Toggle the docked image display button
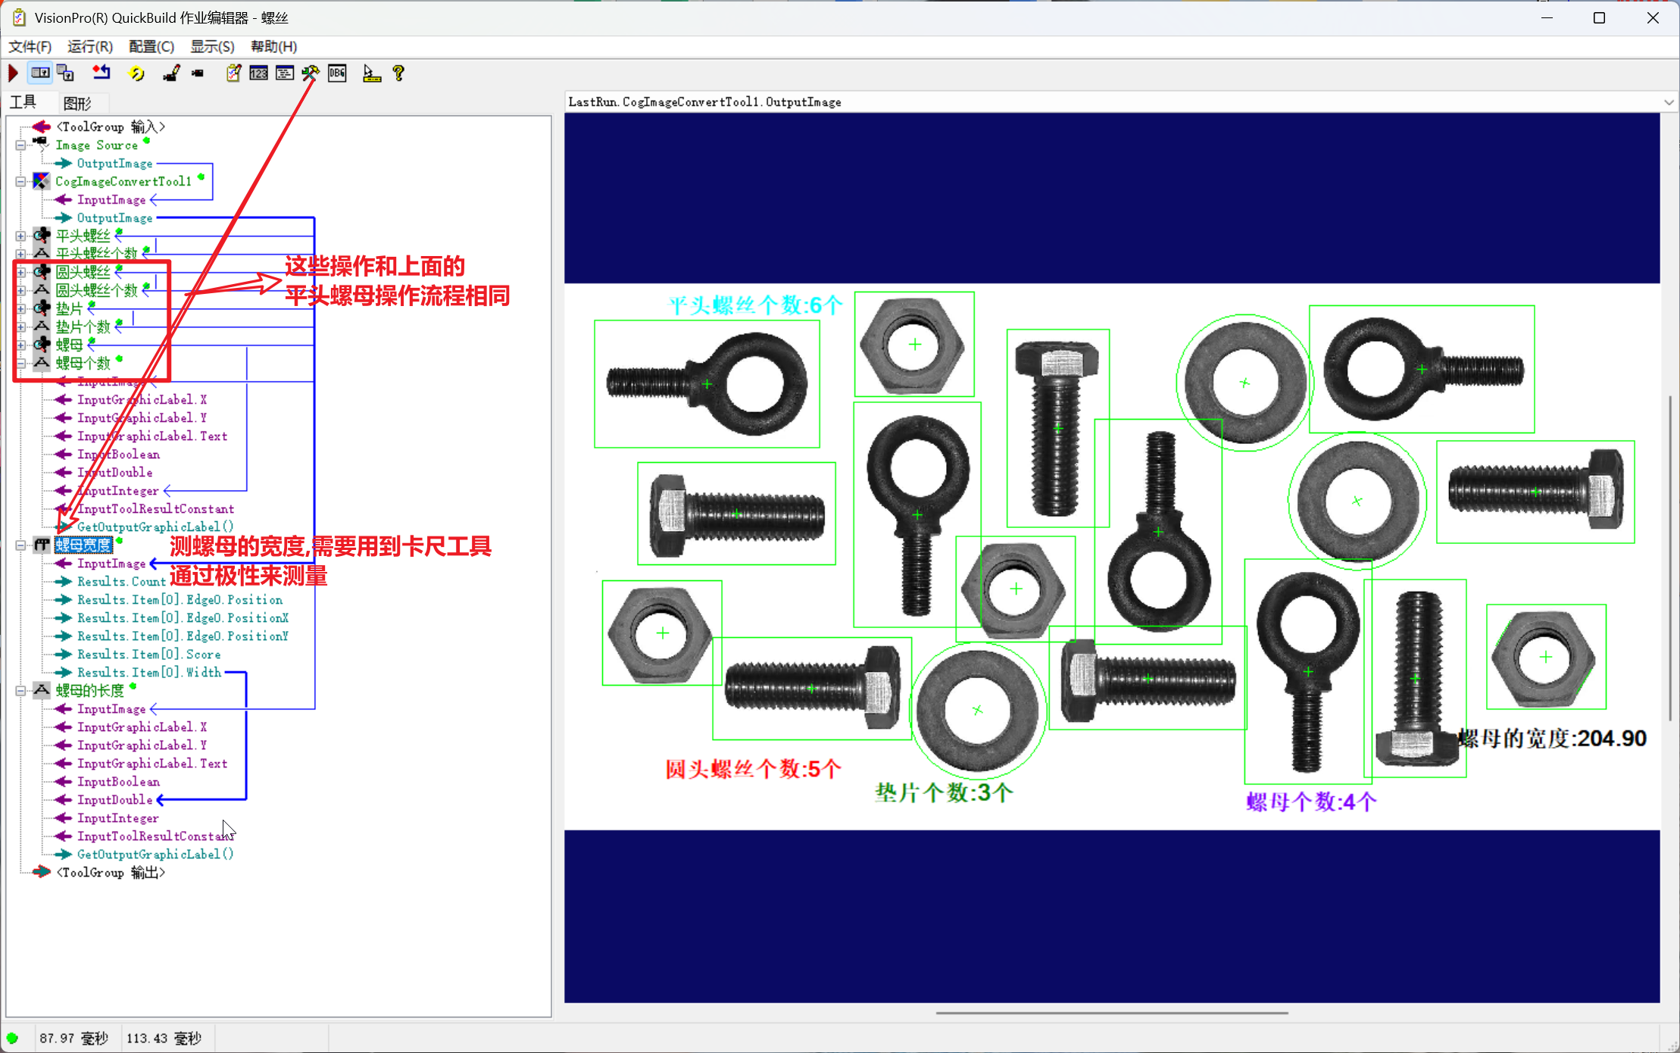 (x=40, y=73)
